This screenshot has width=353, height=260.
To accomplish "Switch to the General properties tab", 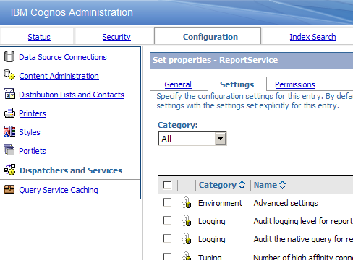I will pos(178,84).
